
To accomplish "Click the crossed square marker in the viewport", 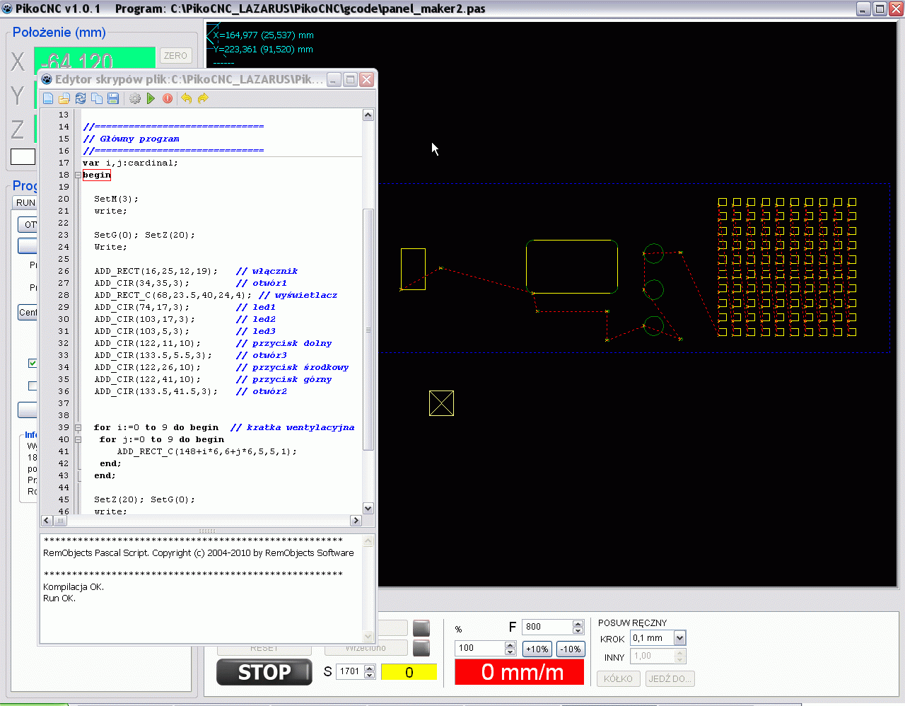I will [x=441, y=403].
